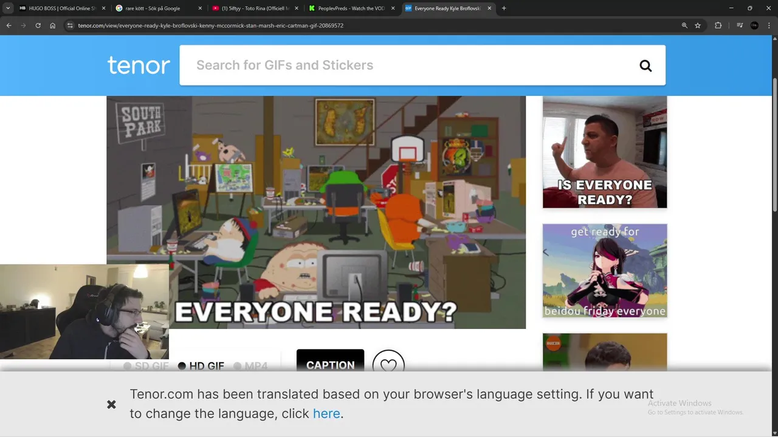The image size is (778, 437).
Task: Open the zoom magnifier in address bar
Action: (x=684, y=25)
